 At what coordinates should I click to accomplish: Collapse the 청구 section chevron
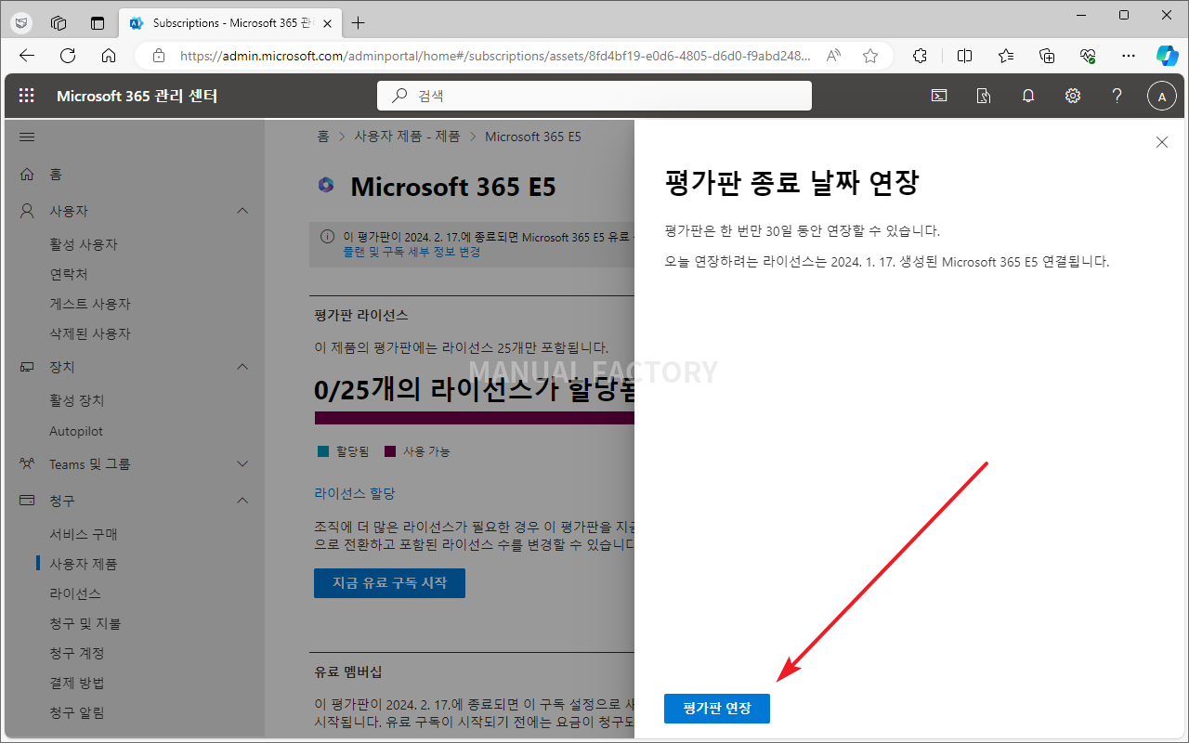coord(242,501)
